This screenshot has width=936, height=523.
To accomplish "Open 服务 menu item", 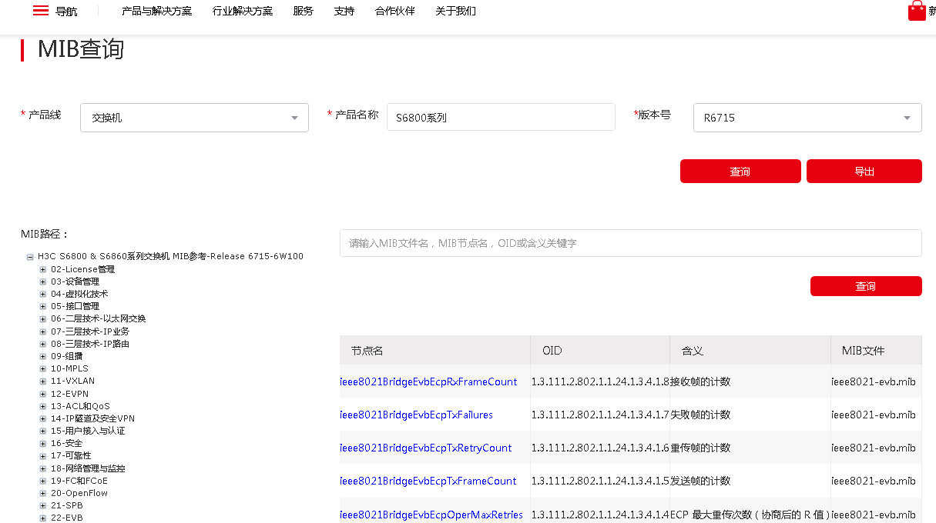I will click(x=304, y=11).
